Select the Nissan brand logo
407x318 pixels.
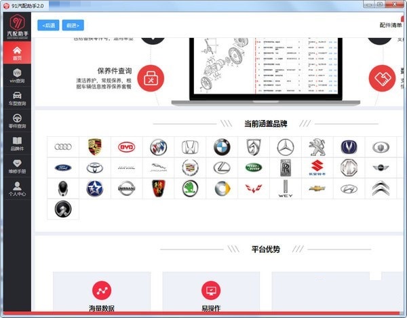[127, 188]
